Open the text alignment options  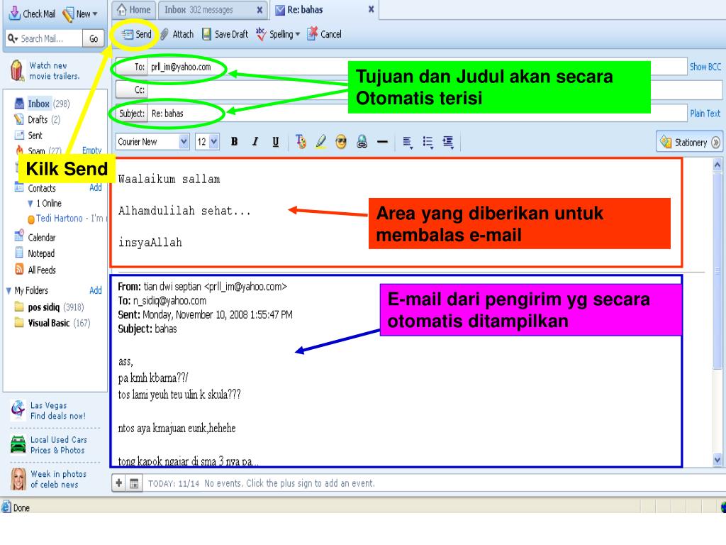tap(408, 142)
